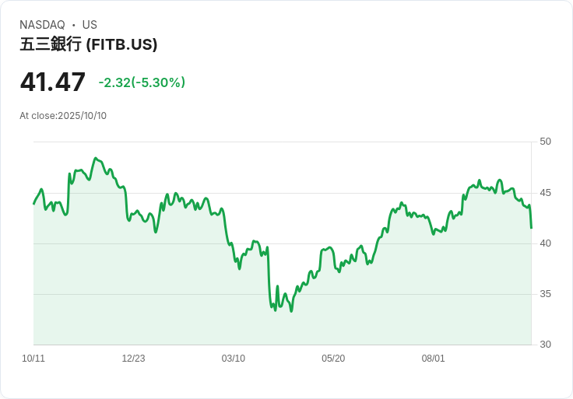Click the 40 price axis label
This screenshot has height=399, width=573.
click(545, 243)
